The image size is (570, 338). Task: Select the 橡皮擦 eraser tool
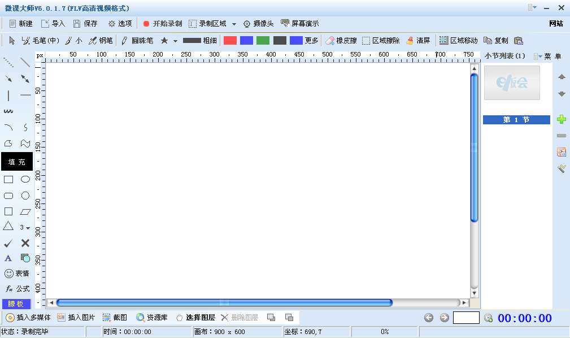click(341, 41)
